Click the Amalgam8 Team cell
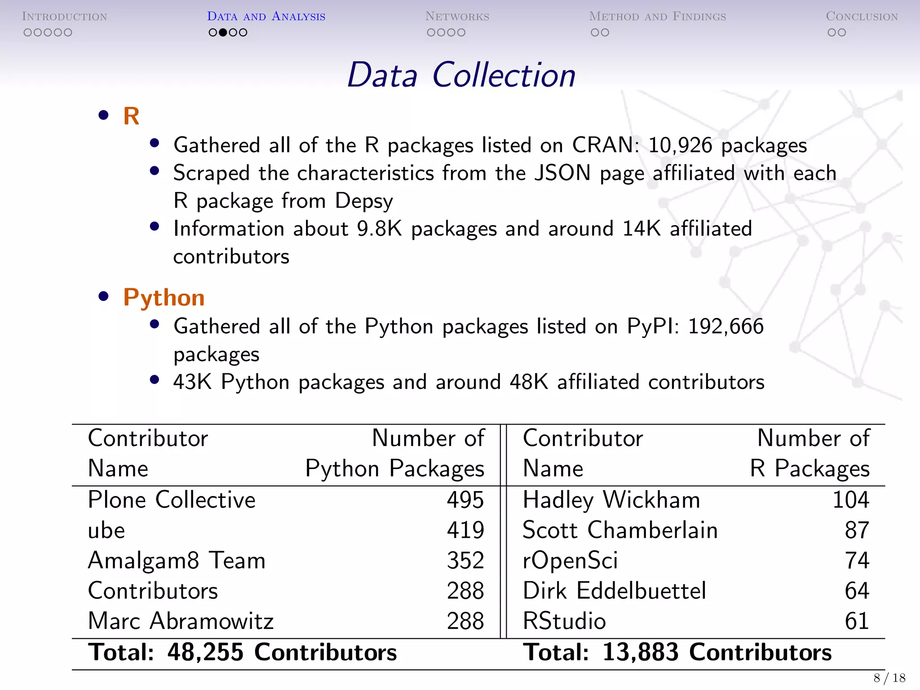Screen dimensions: 920x690 coord(177,561)
